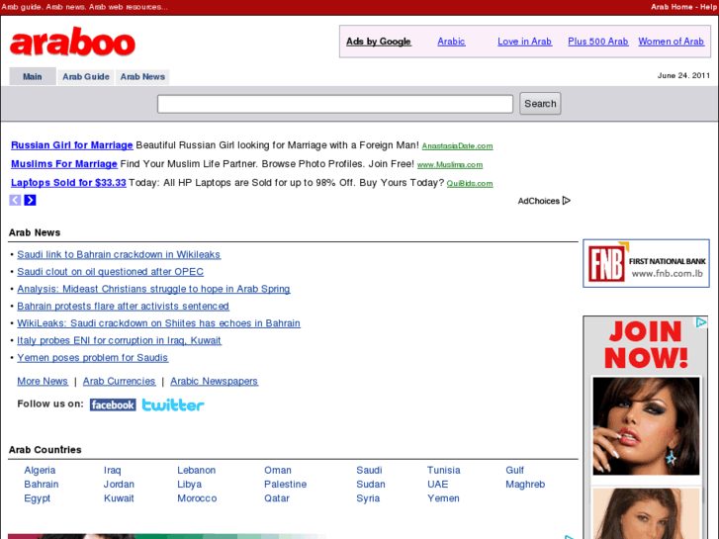This screenshot has height=539, width=719.
Task: Go to the previous ad arrow
Action: [x=15, y=200]
